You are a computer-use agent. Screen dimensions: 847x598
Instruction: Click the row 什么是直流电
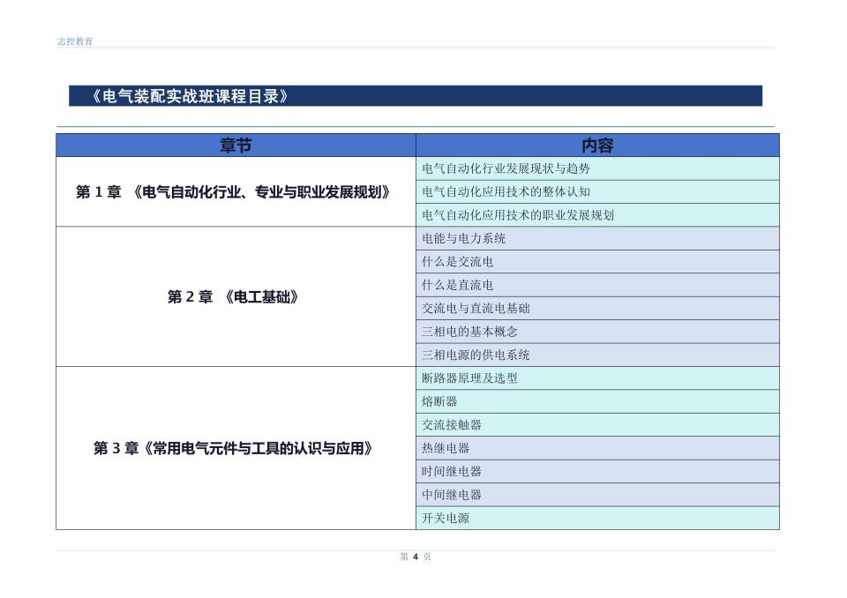[x=597, y=285]
